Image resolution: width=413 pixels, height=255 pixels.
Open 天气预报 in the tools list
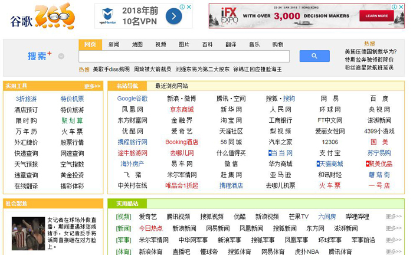click(26, 164)
